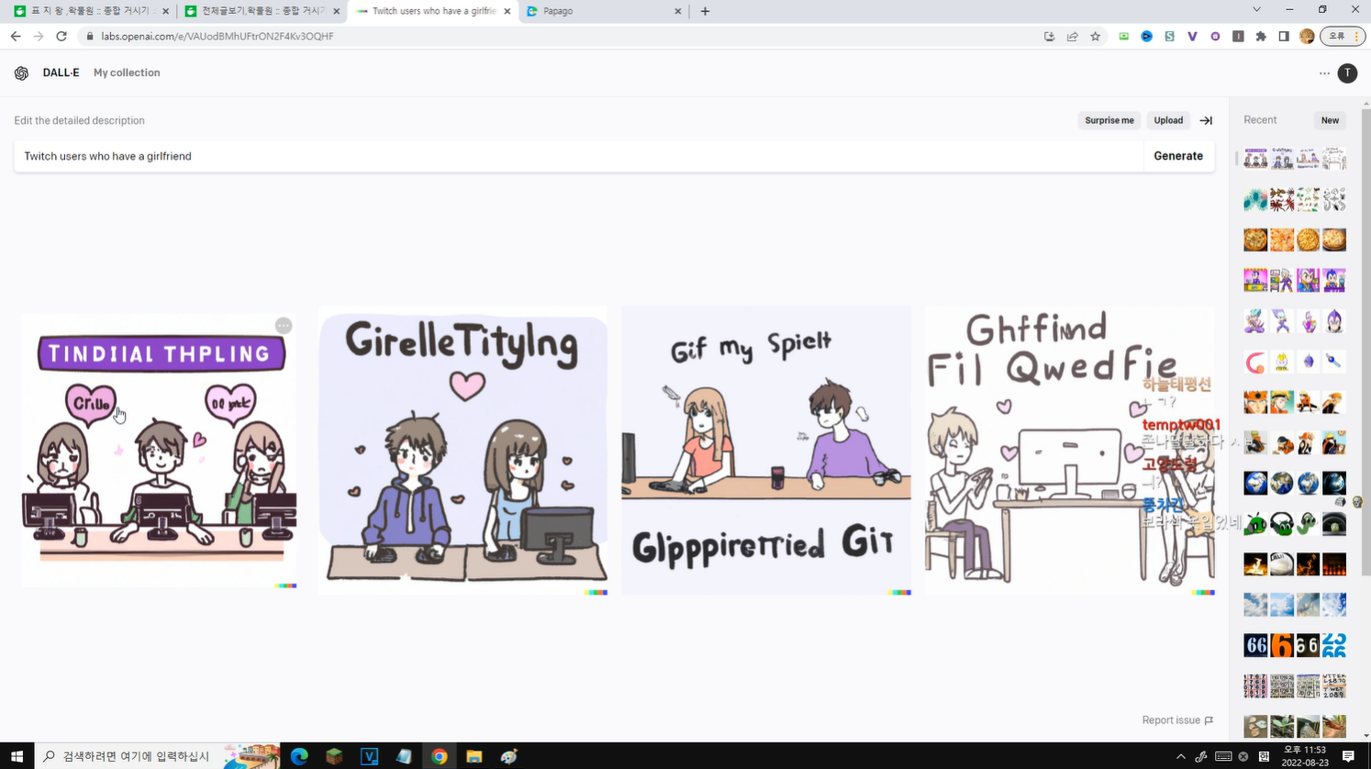Expand the tab search chevron dropdown
This screenshot has width=1371, height=769.
[x=1256, y=10]
